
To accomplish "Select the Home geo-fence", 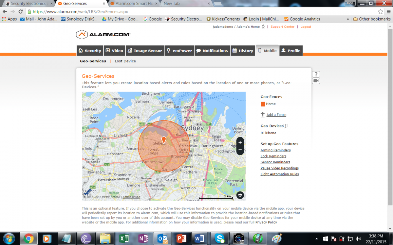I will click(x=271, y=104).
